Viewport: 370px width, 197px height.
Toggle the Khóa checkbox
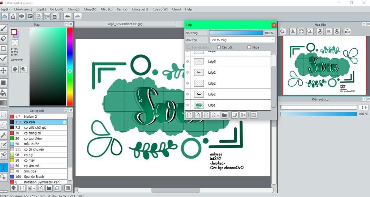click(249, 47)
